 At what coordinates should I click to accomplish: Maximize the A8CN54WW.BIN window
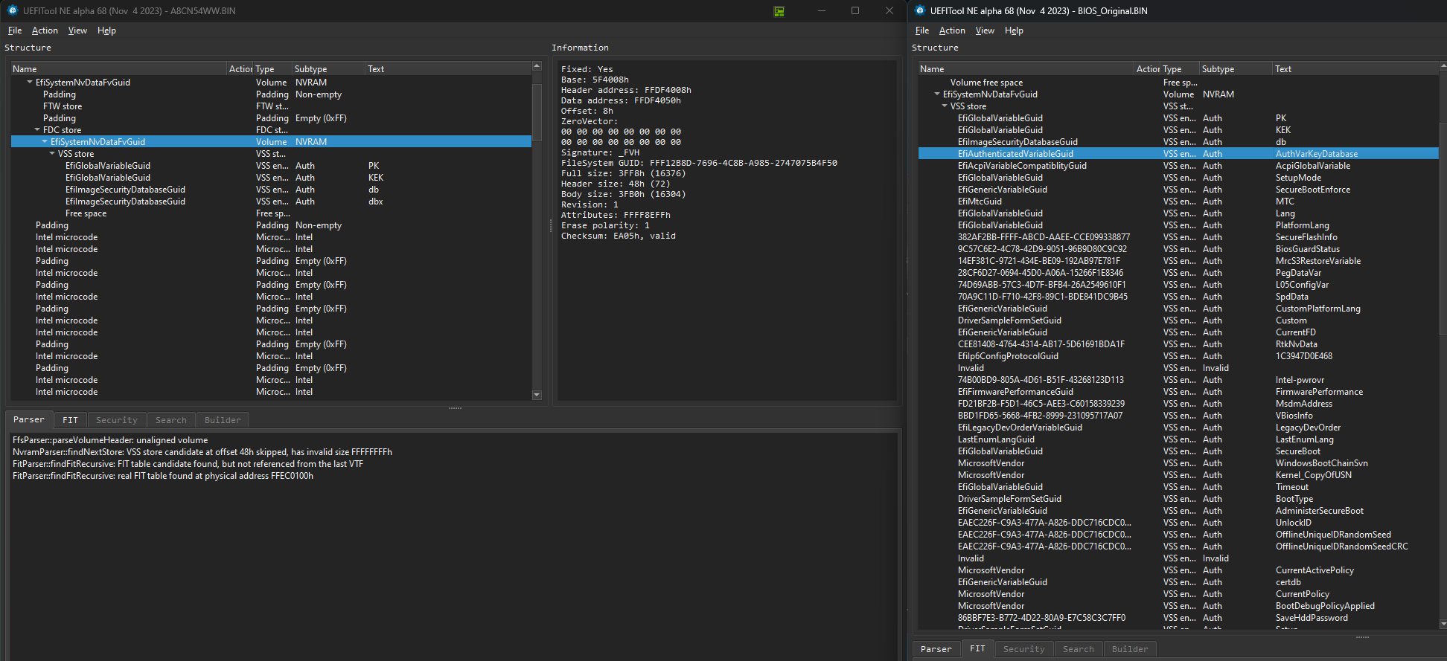pos(855,10)
